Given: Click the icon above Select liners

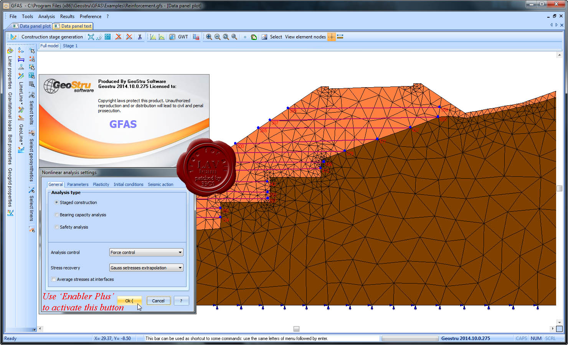Looking at the screenshot, I should click(x=32, y=190).
